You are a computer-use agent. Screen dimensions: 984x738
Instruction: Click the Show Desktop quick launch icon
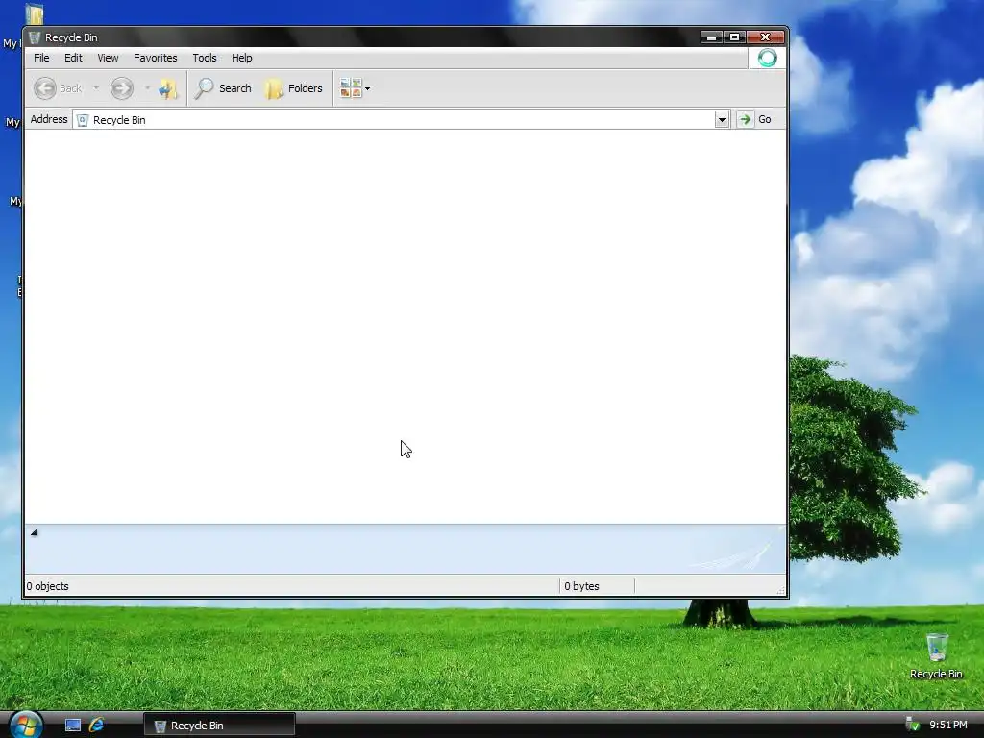[x=73, y=726]
